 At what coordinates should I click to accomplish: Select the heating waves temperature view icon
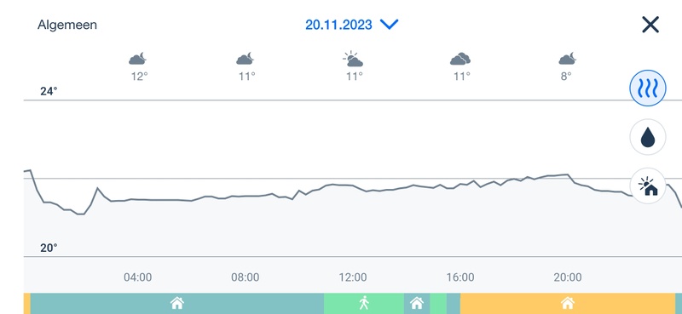pyautogui.click(x=648, y=88)
